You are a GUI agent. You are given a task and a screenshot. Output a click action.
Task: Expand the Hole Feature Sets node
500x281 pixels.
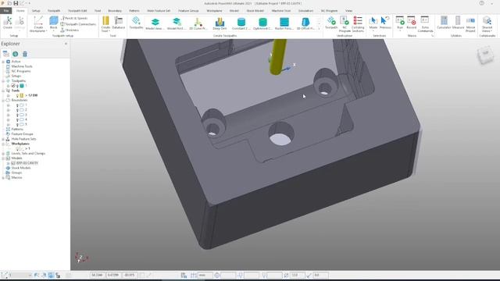[x=3, y=139]
